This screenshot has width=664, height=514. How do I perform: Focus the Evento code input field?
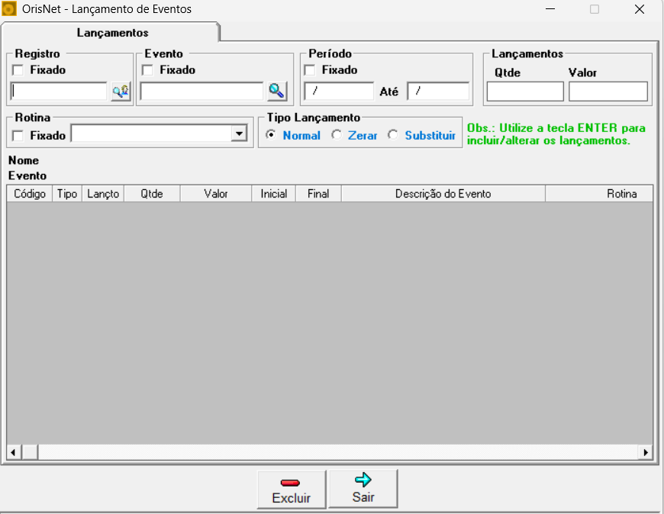201,92
